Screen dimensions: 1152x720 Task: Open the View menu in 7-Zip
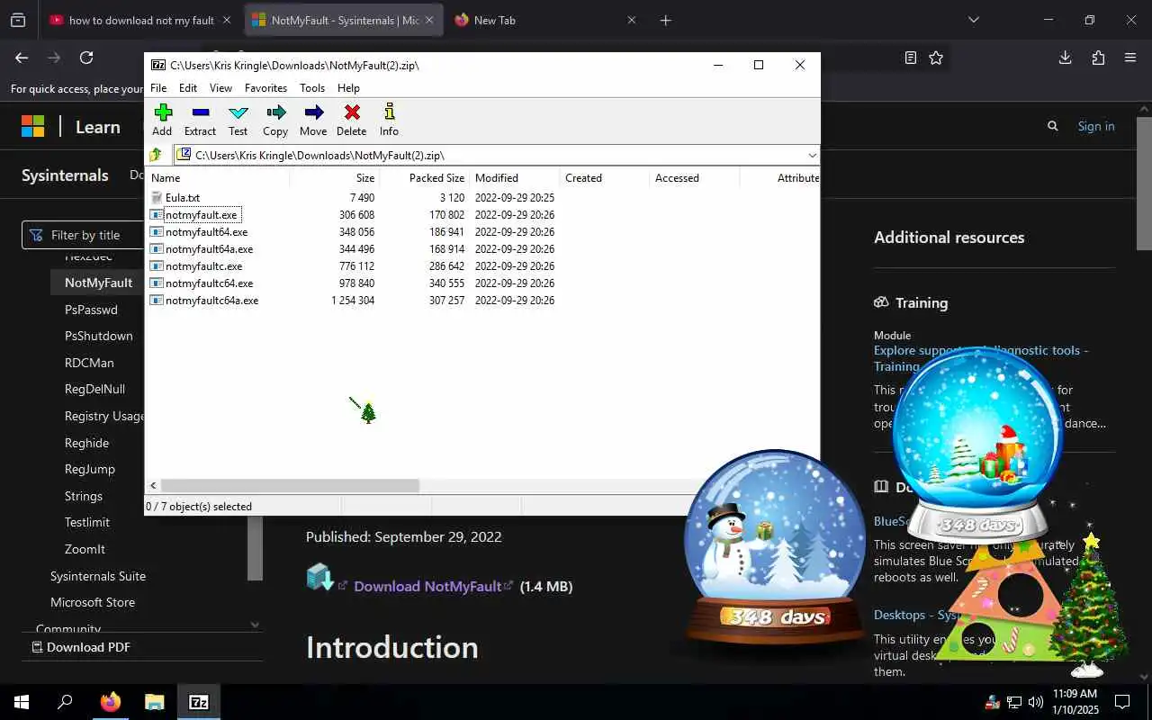(x=220, y=88)
